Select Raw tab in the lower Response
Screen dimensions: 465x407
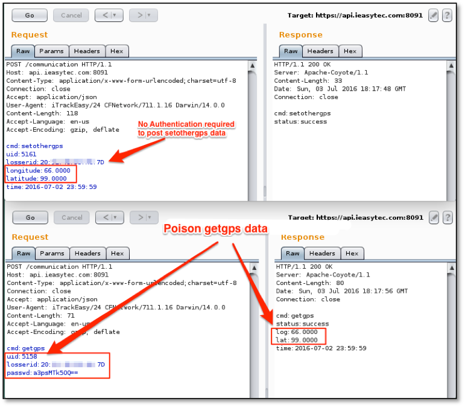coord(293,254)
